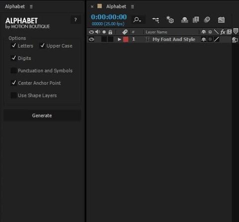Open the Graph Editor icon
Viewport: 239px width, 222px height.
(x=221, y=20)
